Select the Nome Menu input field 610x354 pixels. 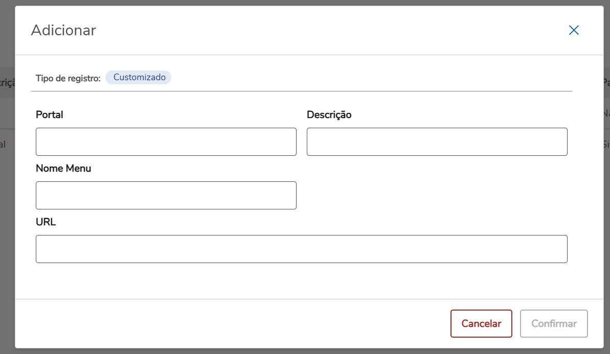pos(166,195)
